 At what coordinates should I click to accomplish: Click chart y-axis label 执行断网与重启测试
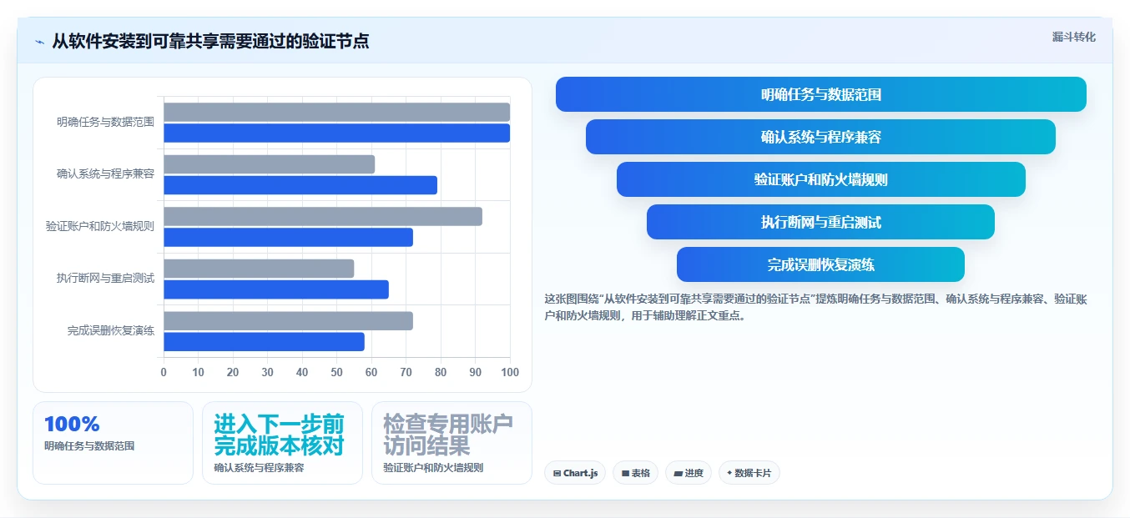(105, 279)
